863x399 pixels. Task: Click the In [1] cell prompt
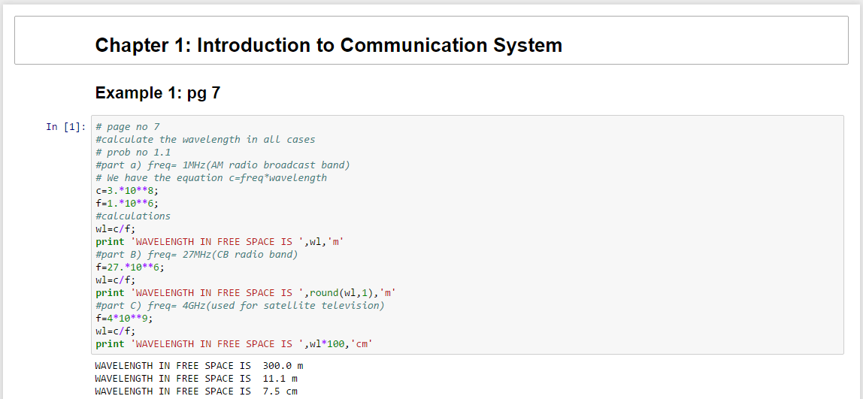(65, 127)
